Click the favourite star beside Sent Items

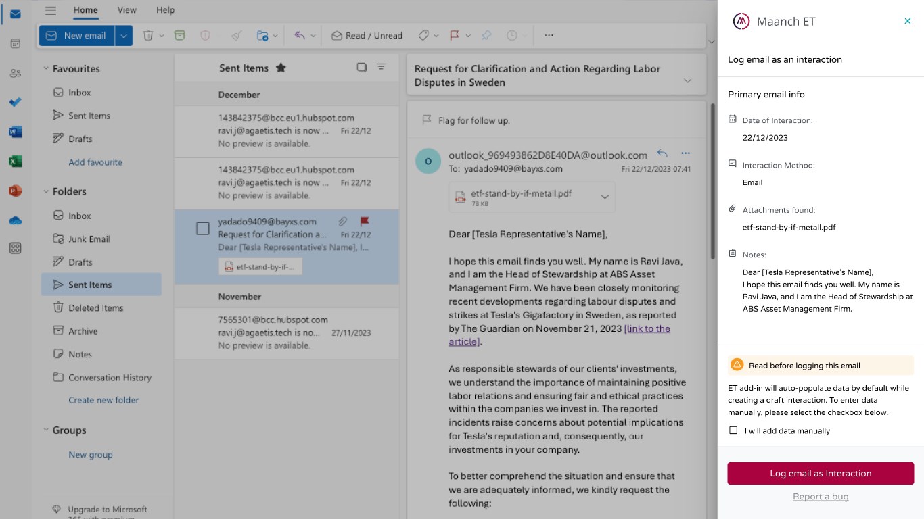tap(281, 68)
